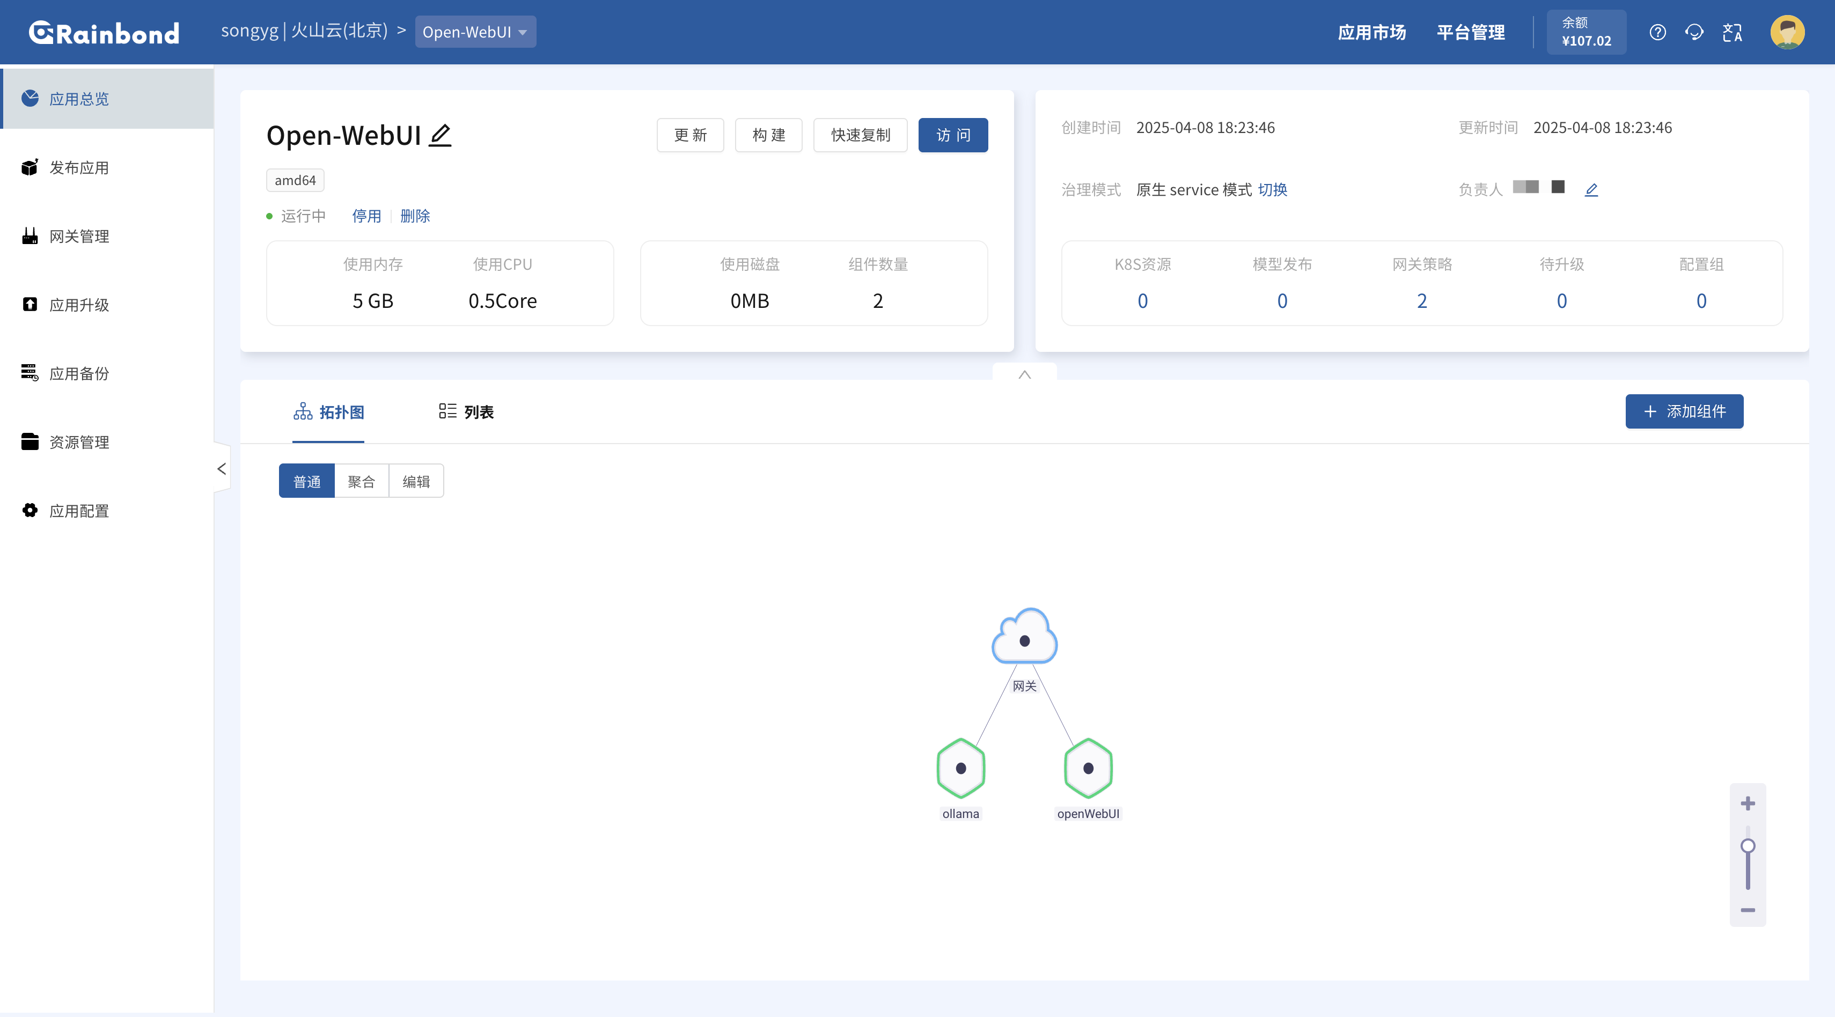Select the 网关 cloud node in topology

coord(1024,637)
